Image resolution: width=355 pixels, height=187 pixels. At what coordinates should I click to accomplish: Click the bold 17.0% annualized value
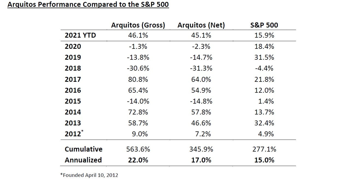202,160
